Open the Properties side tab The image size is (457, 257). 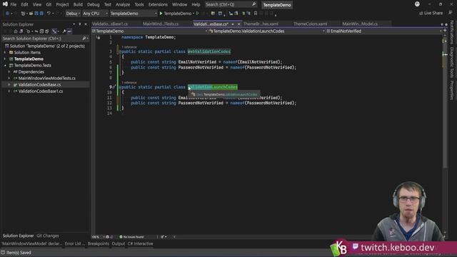452,91
